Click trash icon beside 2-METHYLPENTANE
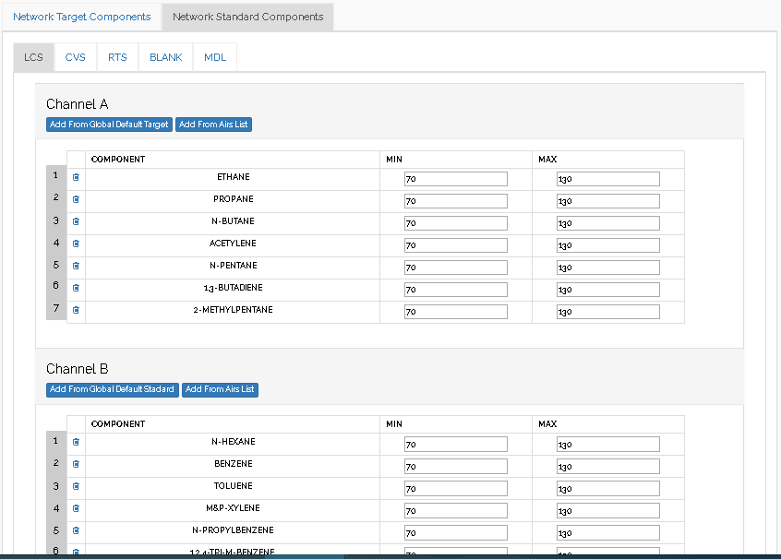The width and height of the screenshot is (781, 559). pos(76,310)
